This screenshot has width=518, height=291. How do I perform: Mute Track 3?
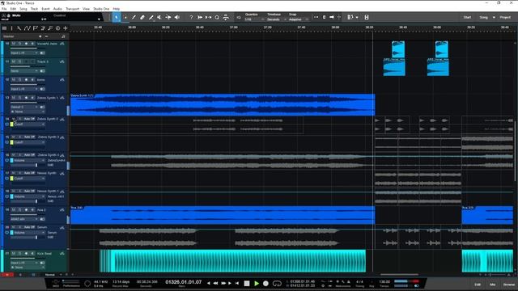pos(14,61)
